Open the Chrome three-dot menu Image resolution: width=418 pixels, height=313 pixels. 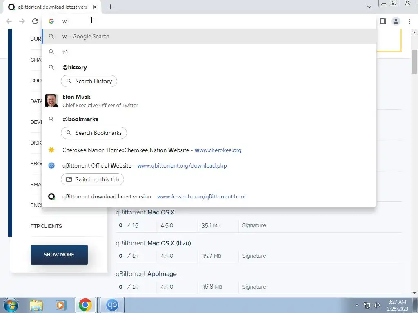409,21
